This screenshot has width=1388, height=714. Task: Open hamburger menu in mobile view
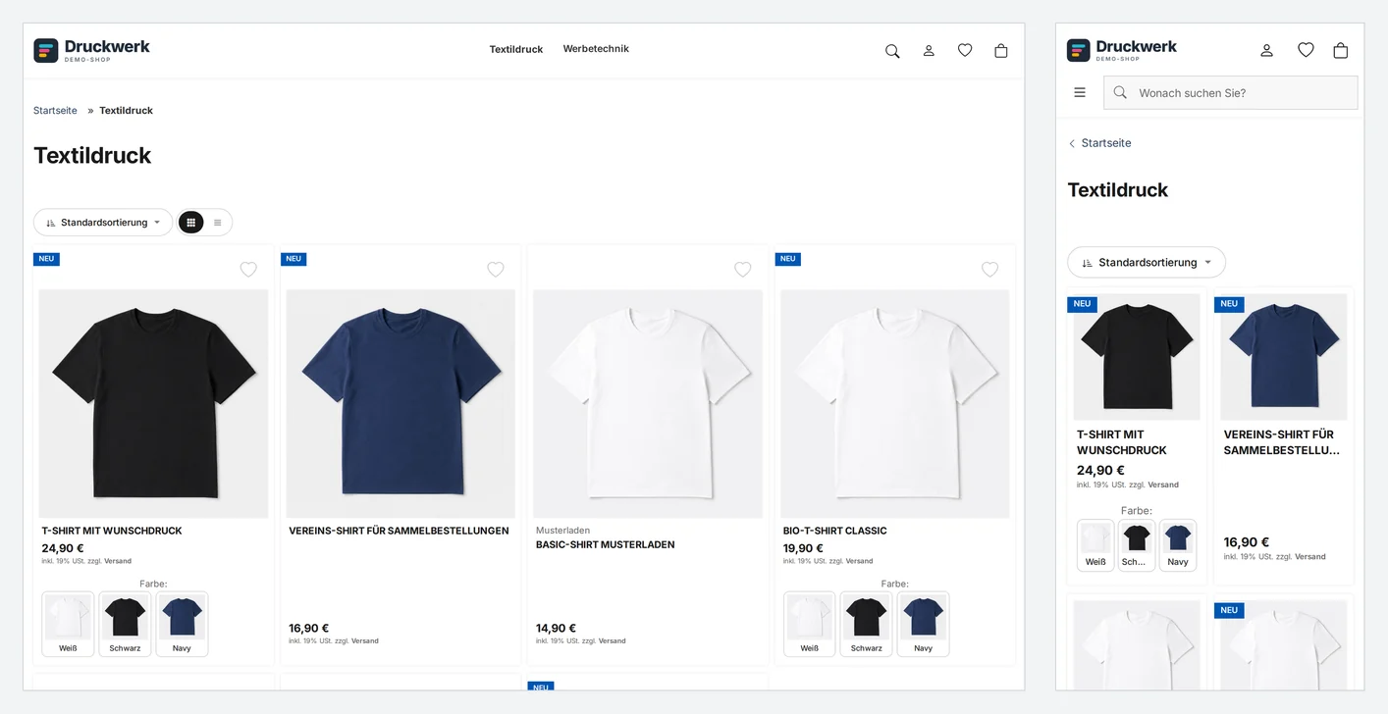tap(1080, 92)
